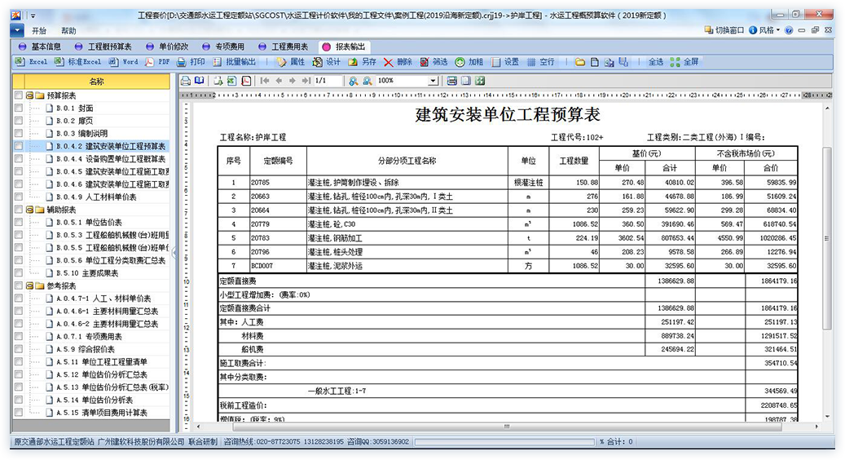Go to first page of preview
This screenshot has width=845, height=460.
pyautogui.click(x=265, y=81)
